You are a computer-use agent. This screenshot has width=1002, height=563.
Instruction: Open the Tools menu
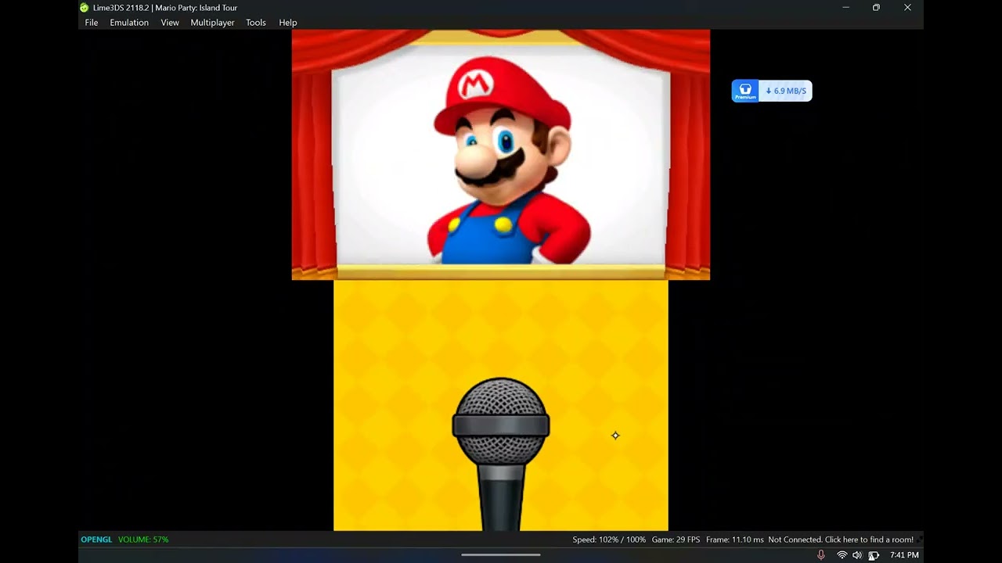tap(256, 23)
